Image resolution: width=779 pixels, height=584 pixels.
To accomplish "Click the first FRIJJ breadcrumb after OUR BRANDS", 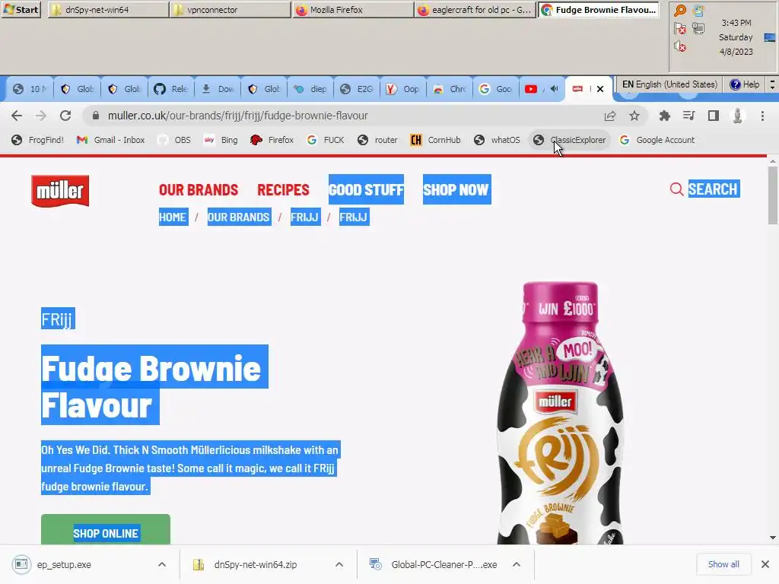I will (x=304, y=217).
